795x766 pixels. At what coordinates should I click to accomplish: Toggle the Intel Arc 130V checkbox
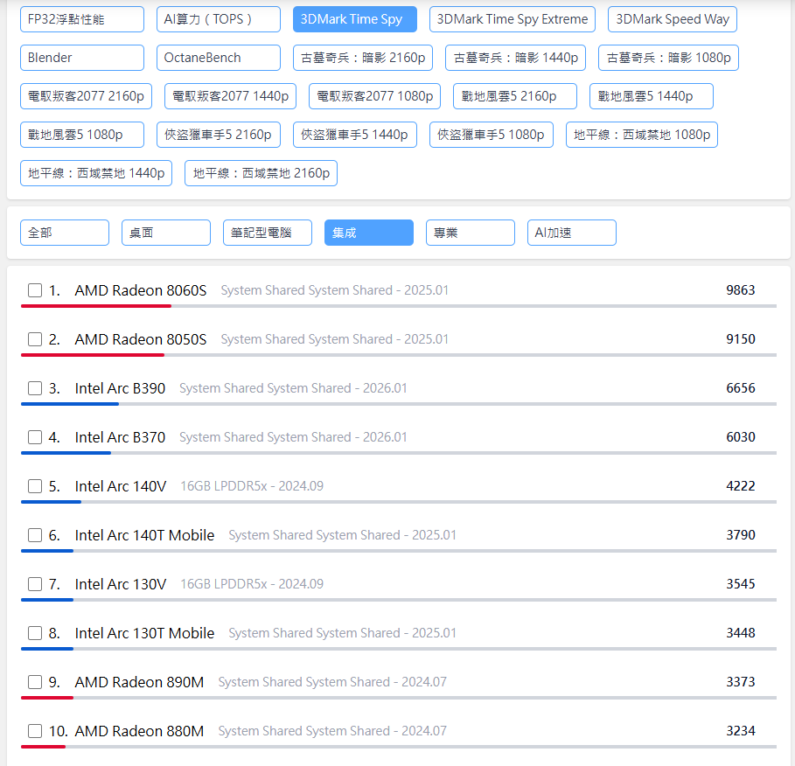(35, 584)
